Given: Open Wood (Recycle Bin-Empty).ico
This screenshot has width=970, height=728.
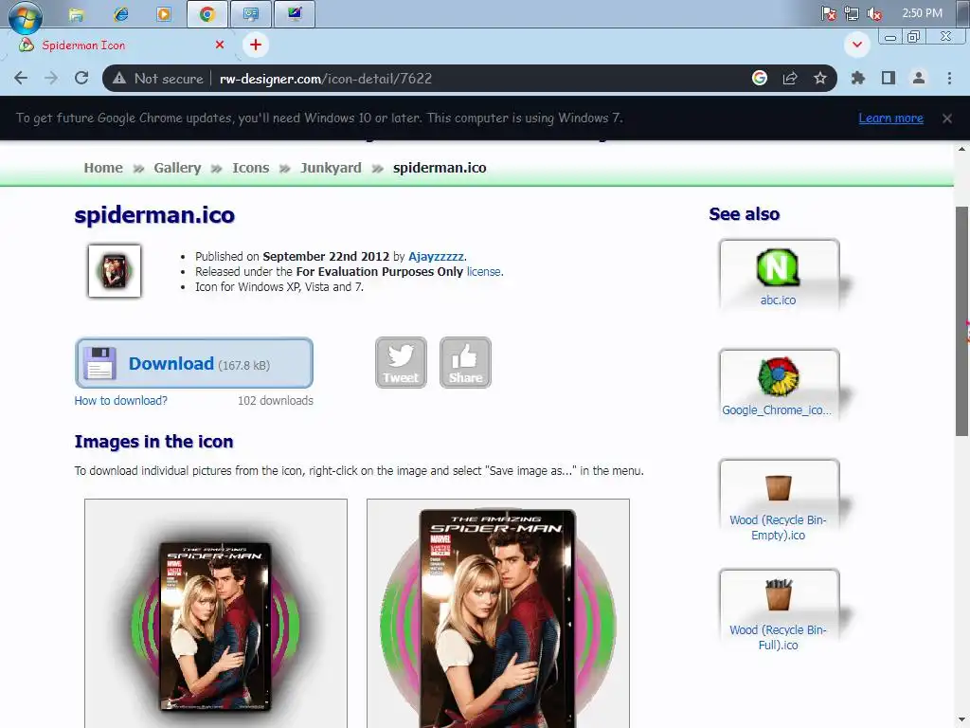Looking at the screenshot, I should (779, 500).
